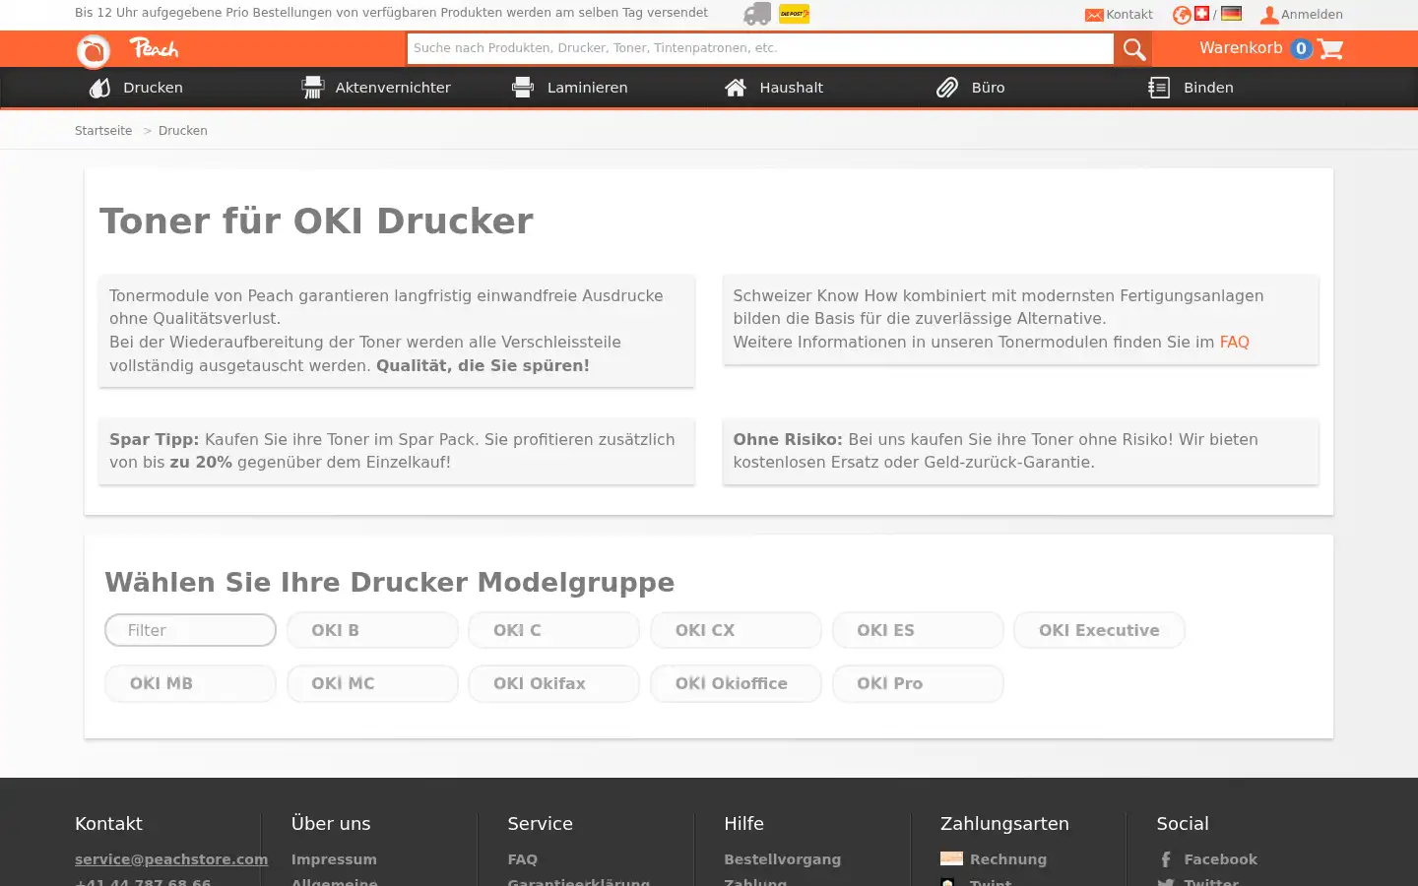Open the Aktenvernichter menu

pyautogui.click(x=393, y=88)
